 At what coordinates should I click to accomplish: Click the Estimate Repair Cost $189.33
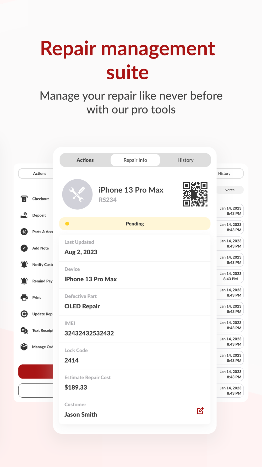pyautogui.click(x=76, y=387)
